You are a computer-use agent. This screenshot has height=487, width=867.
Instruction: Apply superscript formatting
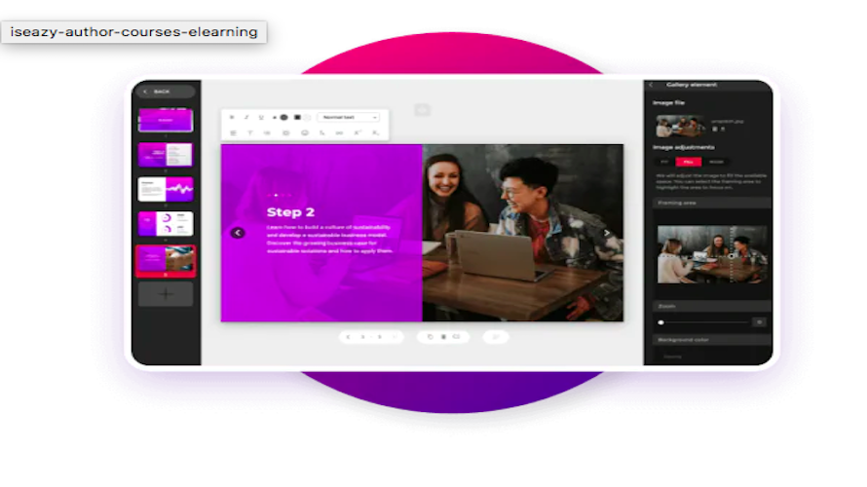[358, 132]
